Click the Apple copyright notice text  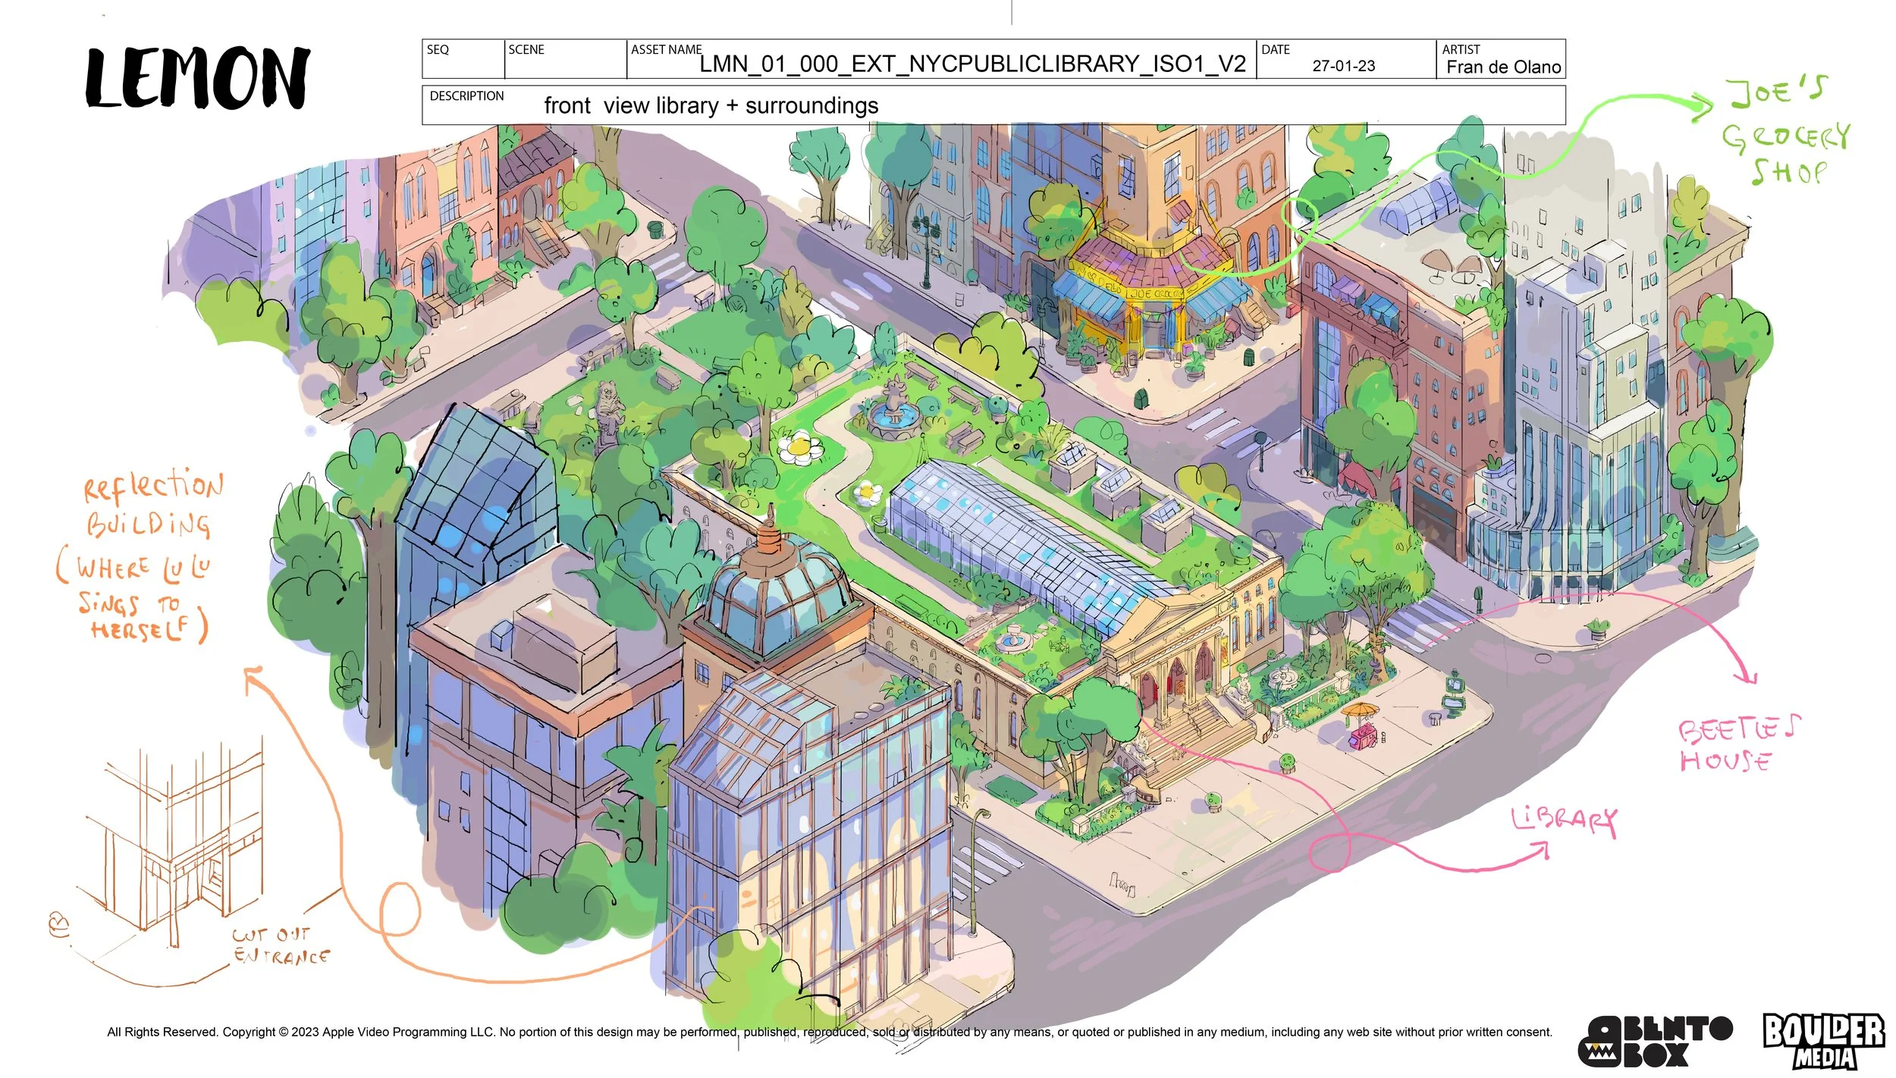(x=829, y=1032)
